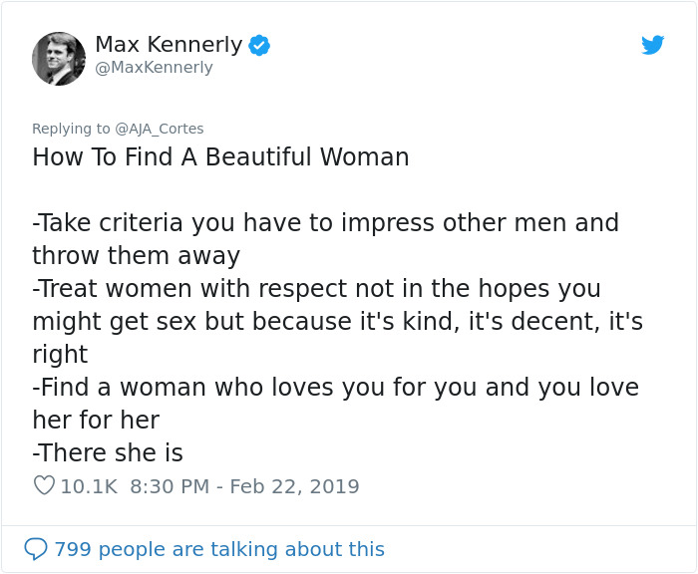This screenshot has width=698, height=574.
Task: Click the 'her for her' text line
Action: 96,420
